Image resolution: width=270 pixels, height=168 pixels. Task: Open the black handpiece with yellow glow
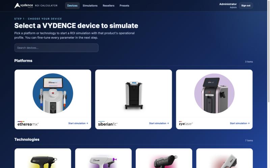tap(43, 158)
